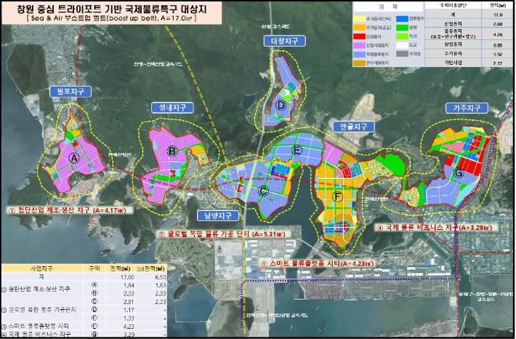Click the circled C zone marker
The image size is (516, 339).
[x=263, y=191]
